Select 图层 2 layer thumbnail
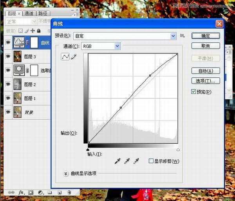 click(x=18, y=84)
